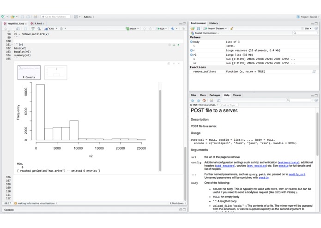Click the Print icon in main toolbar
321x228 pixels.
click(x=36, y=17)
